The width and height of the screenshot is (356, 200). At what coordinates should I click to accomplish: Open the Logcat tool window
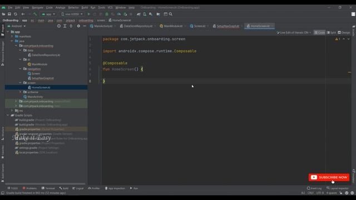click(x=78, y=188)
